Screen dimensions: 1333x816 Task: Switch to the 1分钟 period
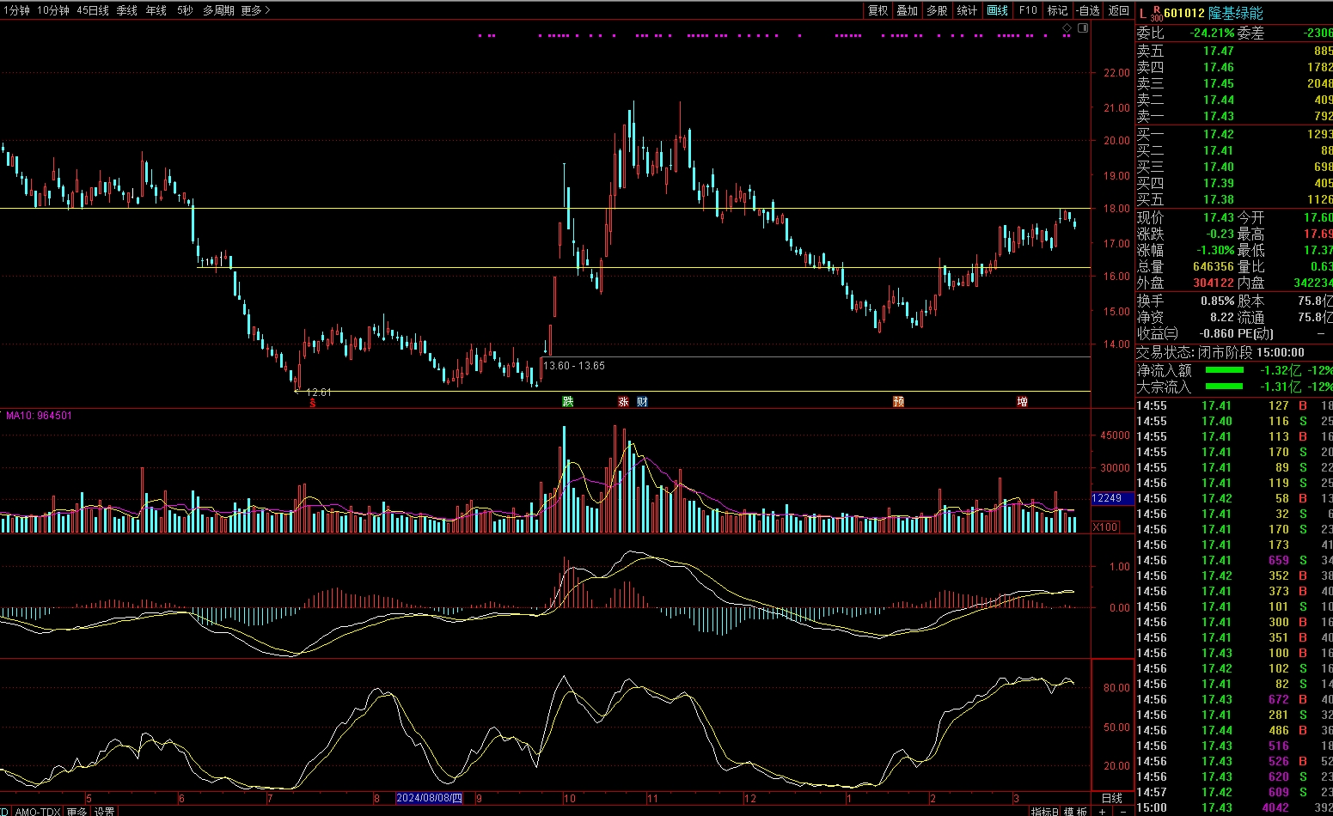(x=16, y=10)
